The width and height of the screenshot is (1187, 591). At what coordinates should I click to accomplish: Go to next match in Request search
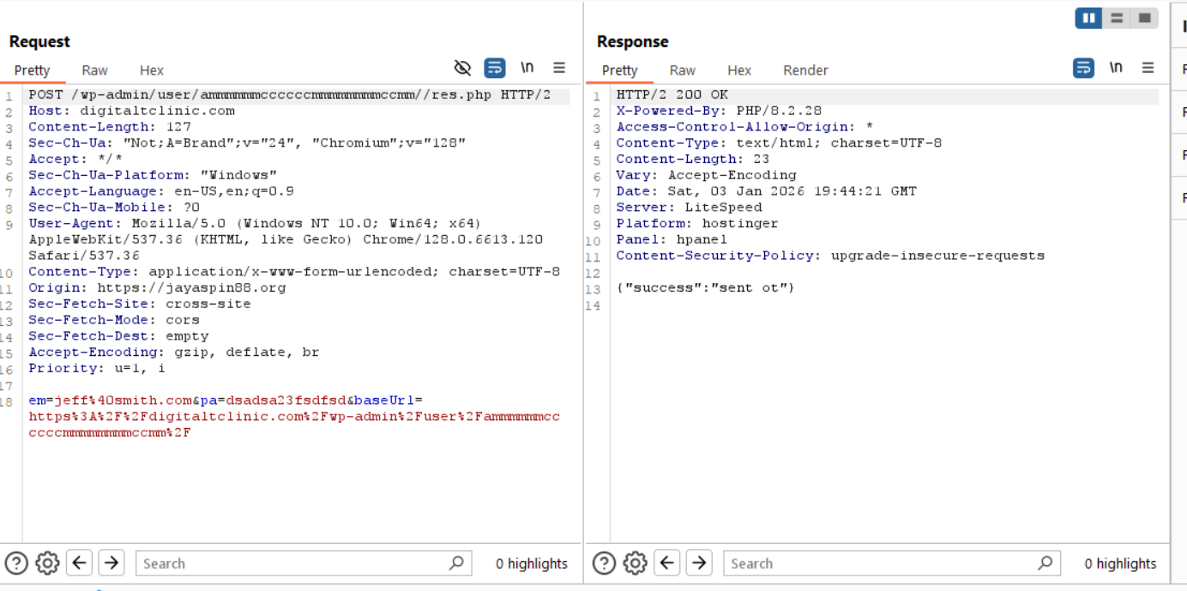pos(111,563)
